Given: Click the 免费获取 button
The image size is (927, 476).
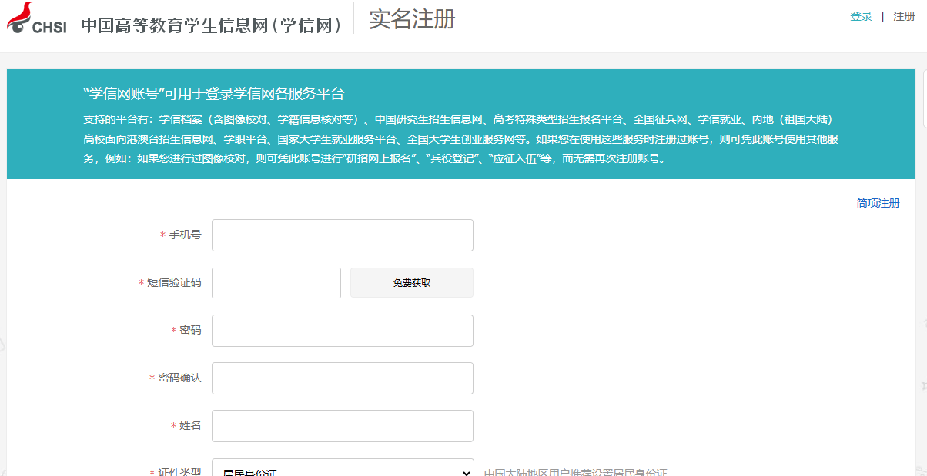Looking at the screenshot, I should pos(412,283).
